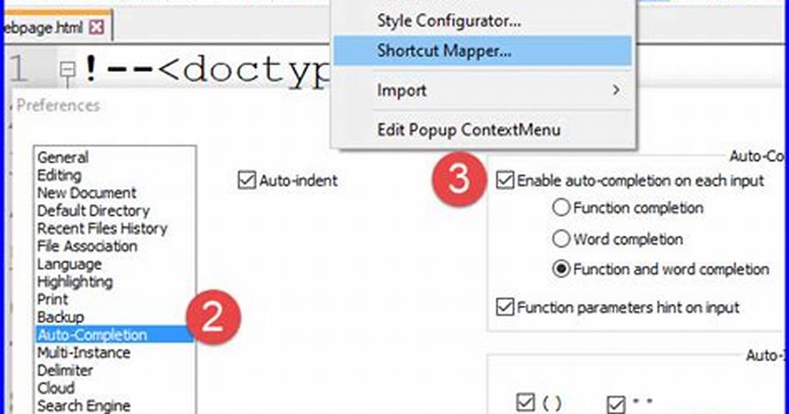Toggle the Auto-indent checkbox
The height and width of the screenshot is (414, 789).
pyautogui.click(x=247, y=180)
